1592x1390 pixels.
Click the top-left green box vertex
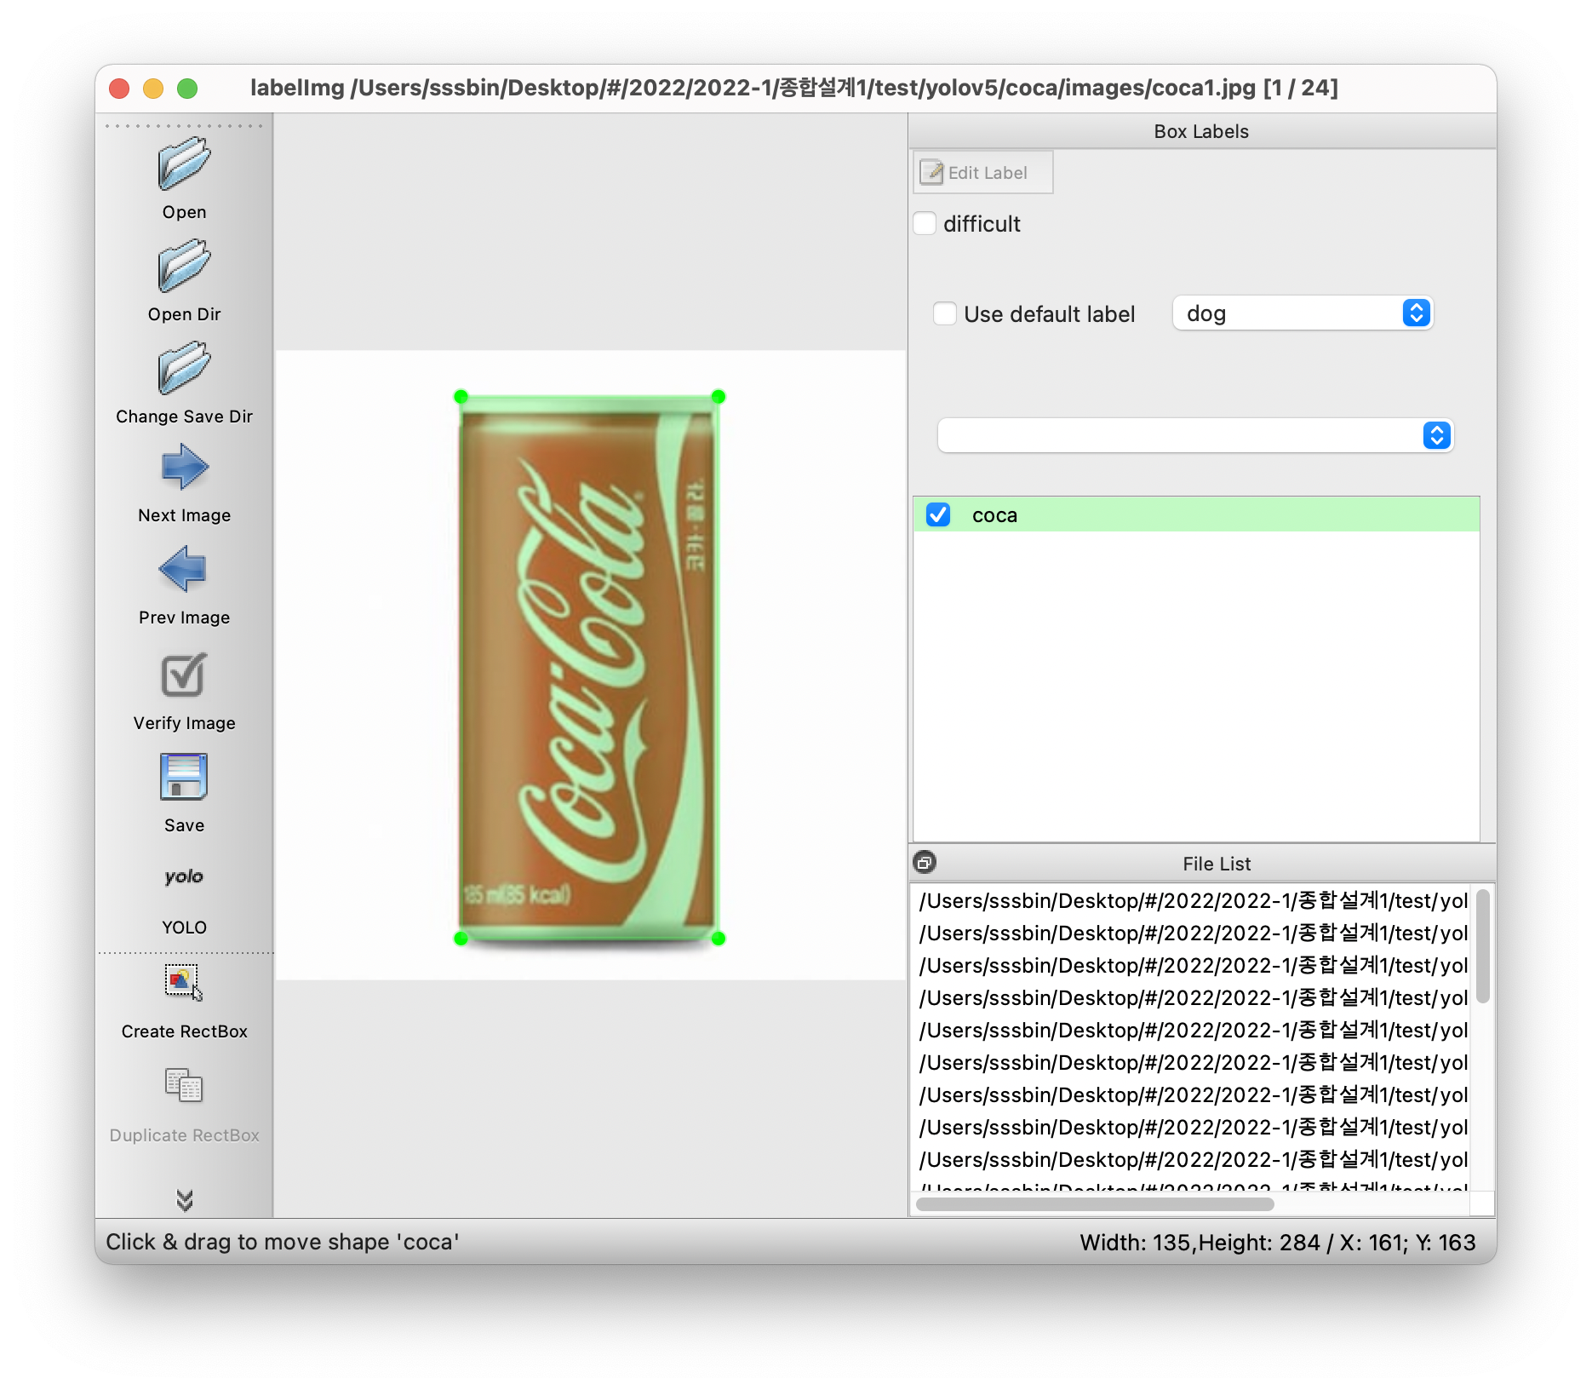(461, 396)
